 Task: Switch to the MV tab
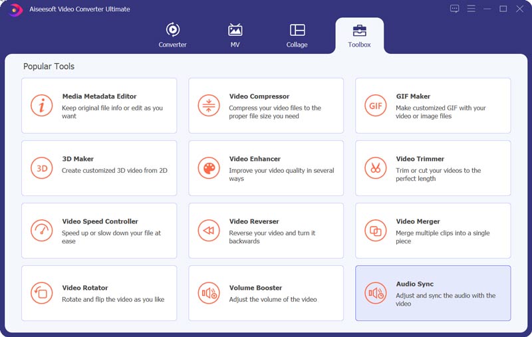click(235, 35)
